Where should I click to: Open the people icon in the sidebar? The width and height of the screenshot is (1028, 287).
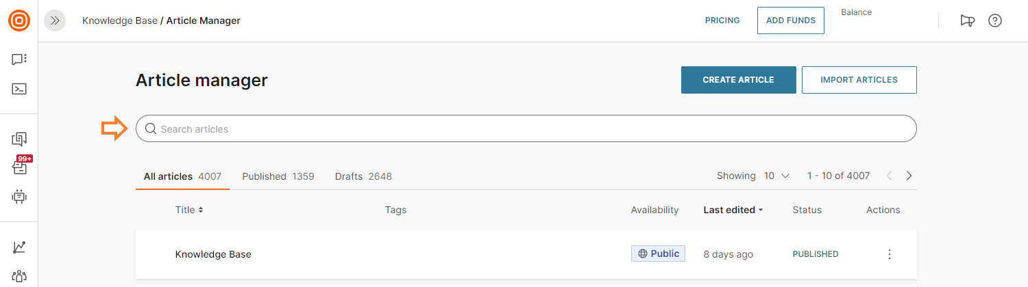tap(19, 276)
